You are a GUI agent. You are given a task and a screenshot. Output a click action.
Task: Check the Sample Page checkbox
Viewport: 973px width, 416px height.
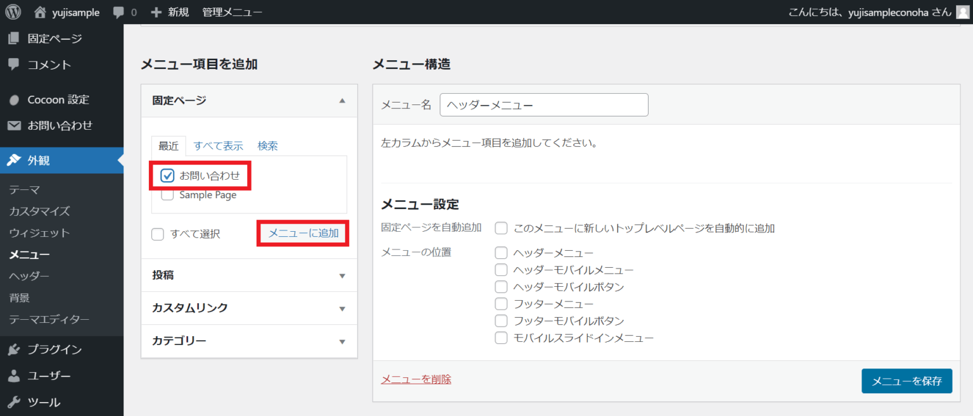[x=167, y=195]
